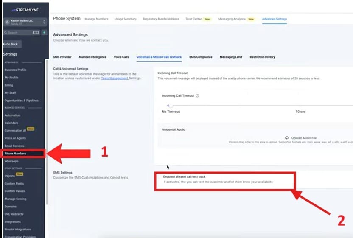Follow the Team Management link
This screenshot has height=238, width=353.
point(115,78)
